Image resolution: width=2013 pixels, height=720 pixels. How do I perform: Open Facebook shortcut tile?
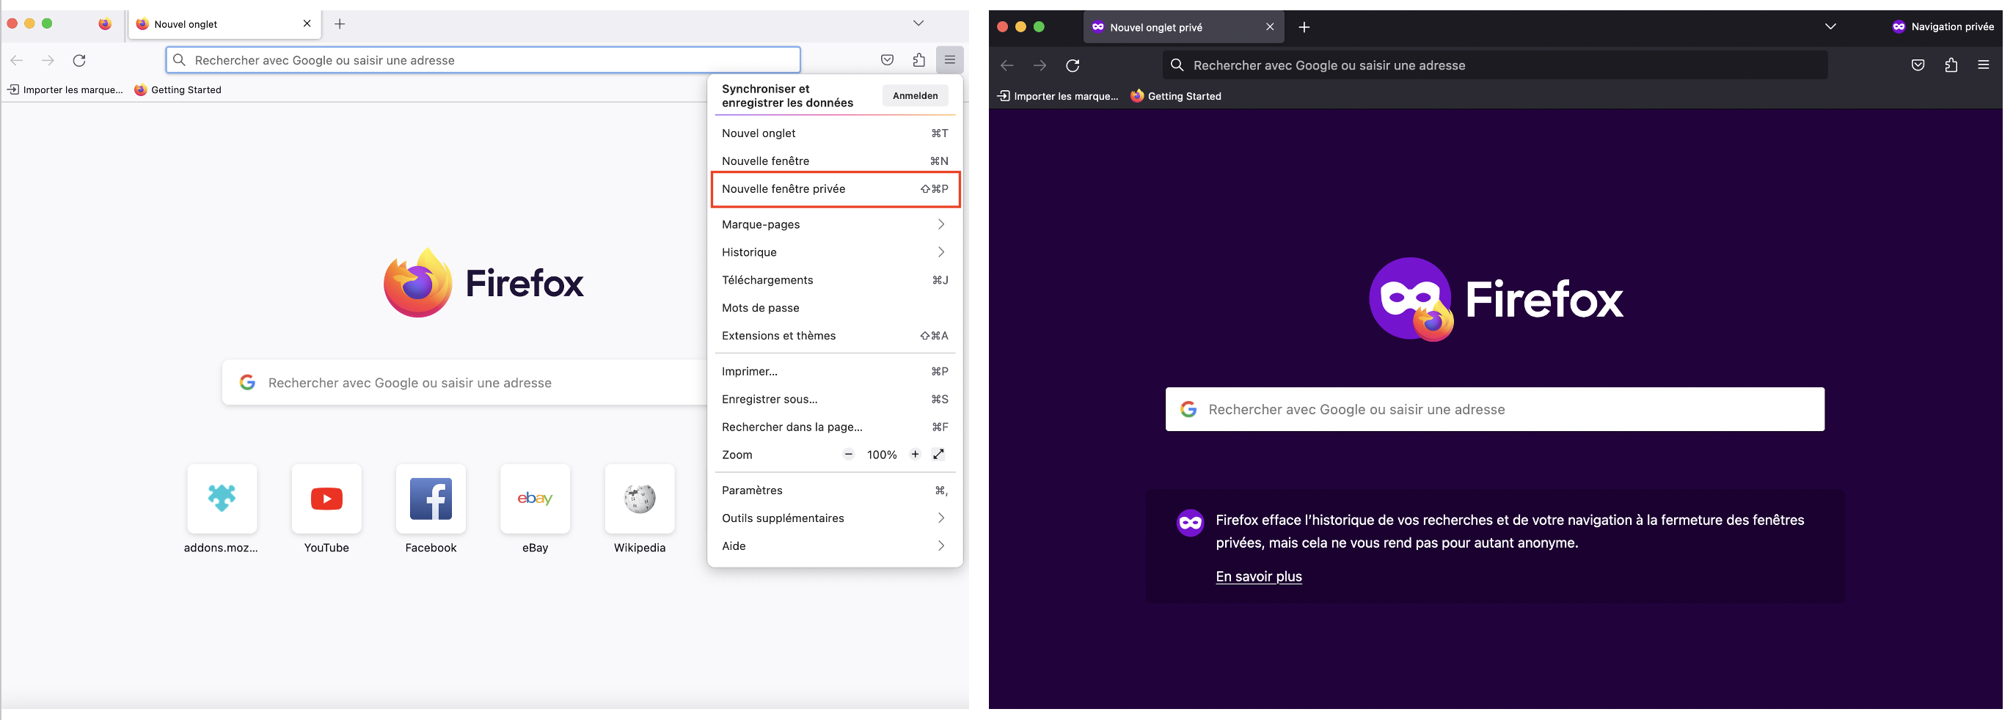tap(431, 499)
